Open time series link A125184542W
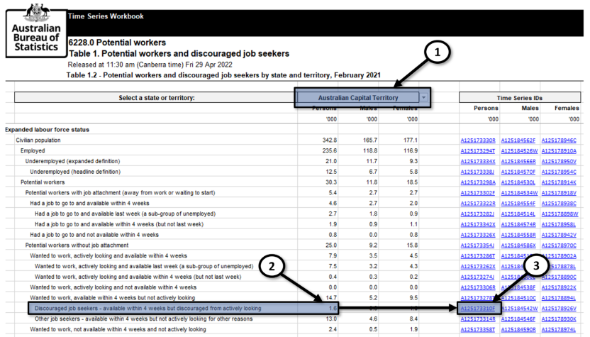 click(x=519, y=309)
